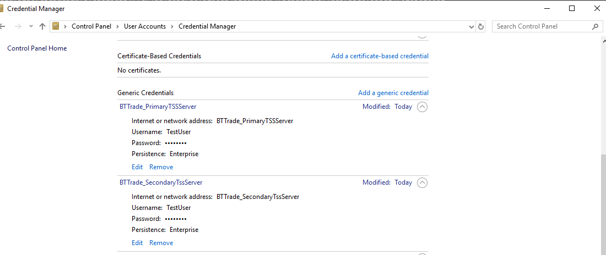
Task: Select the BTTrade_SecondaryTssServer credential title
Action: point(161,182)
